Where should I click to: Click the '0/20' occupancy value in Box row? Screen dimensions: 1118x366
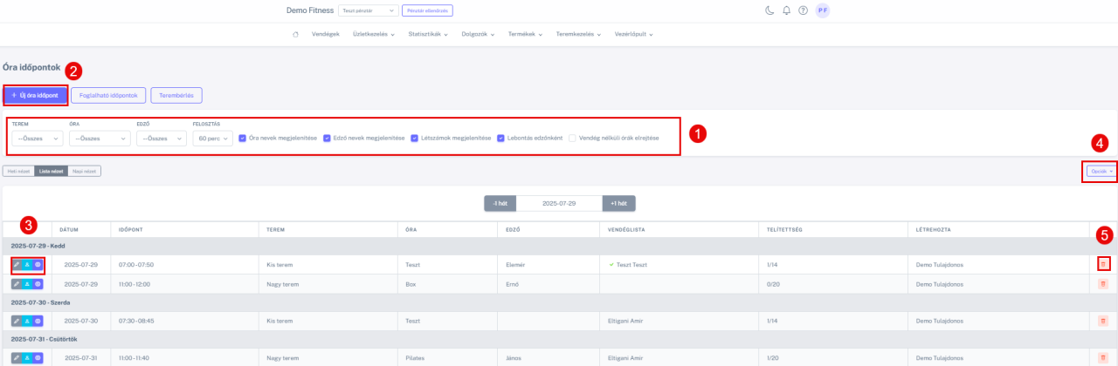(772, 283)
